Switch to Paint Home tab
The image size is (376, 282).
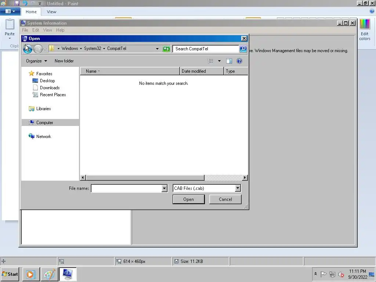tap(31, 12)
